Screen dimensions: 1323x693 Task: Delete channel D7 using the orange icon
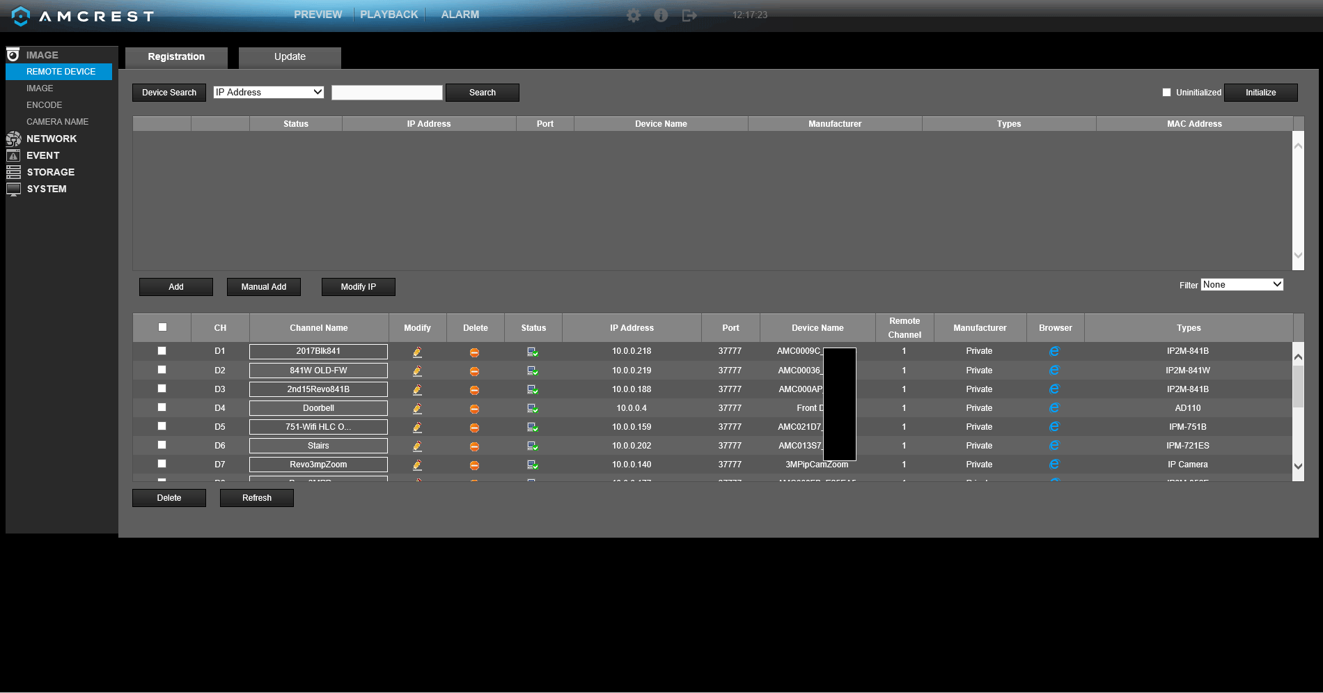click(474, 465)
